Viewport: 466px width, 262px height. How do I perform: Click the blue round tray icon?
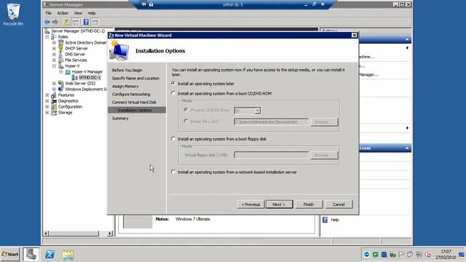(x=366, y=255)
